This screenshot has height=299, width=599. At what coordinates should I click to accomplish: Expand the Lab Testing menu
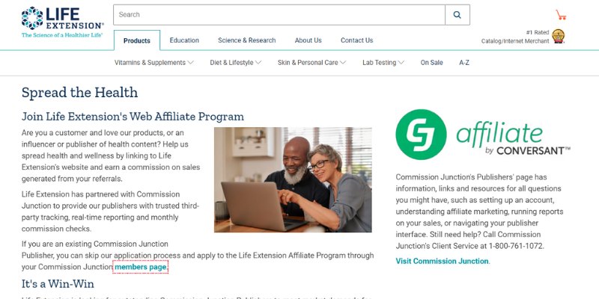coord(383,63)
